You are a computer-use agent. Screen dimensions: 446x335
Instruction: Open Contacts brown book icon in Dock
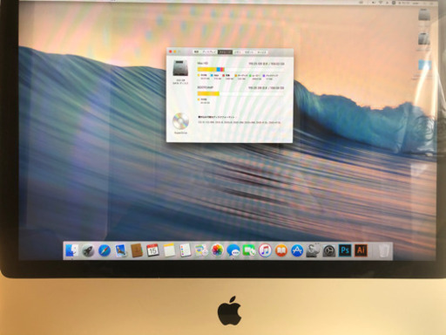(137, 250)
